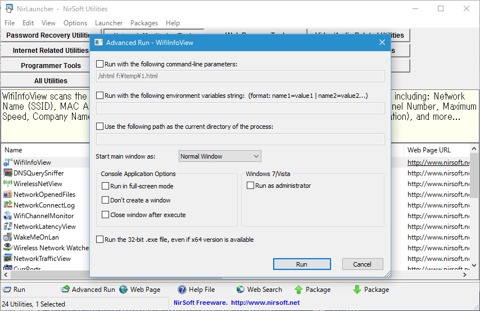Check Run the 32-bit .exe file option

99,240
